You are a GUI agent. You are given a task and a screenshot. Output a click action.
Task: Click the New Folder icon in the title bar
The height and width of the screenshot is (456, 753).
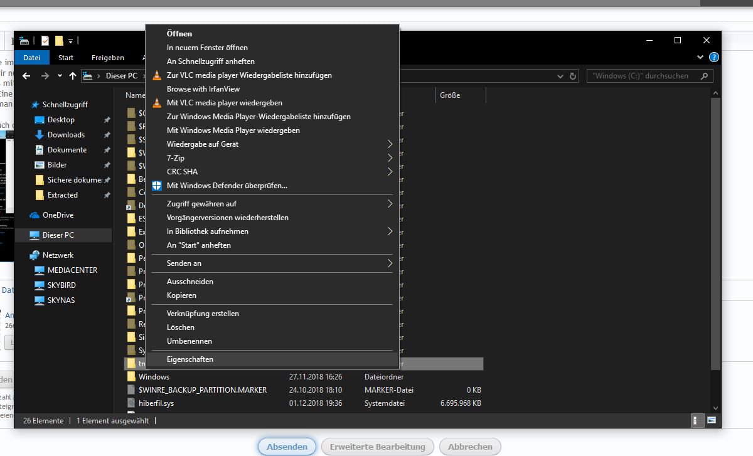click(x=59, y=41)
